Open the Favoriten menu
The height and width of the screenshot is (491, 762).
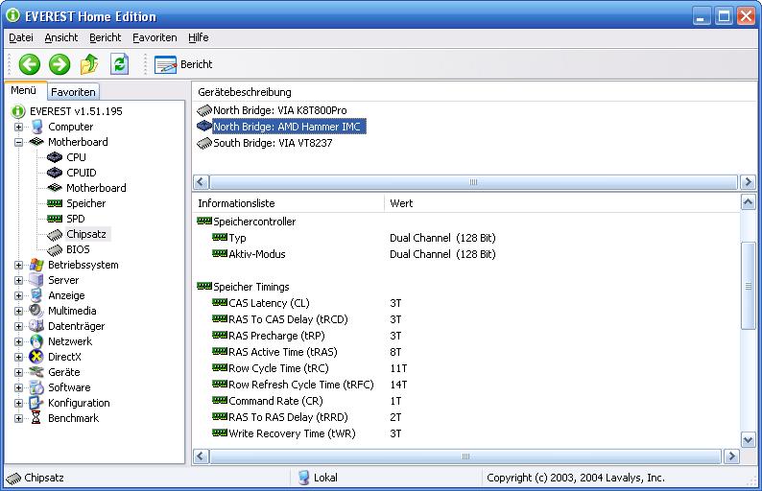pos(155,38)
